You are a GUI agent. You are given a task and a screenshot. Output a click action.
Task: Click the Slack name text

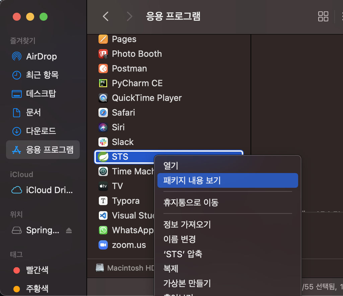[123, 142]
